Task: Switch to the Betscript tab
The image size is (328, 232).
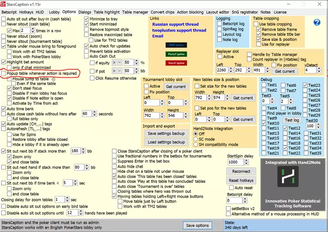Action: pyautogui.click(x=9, y=12)
